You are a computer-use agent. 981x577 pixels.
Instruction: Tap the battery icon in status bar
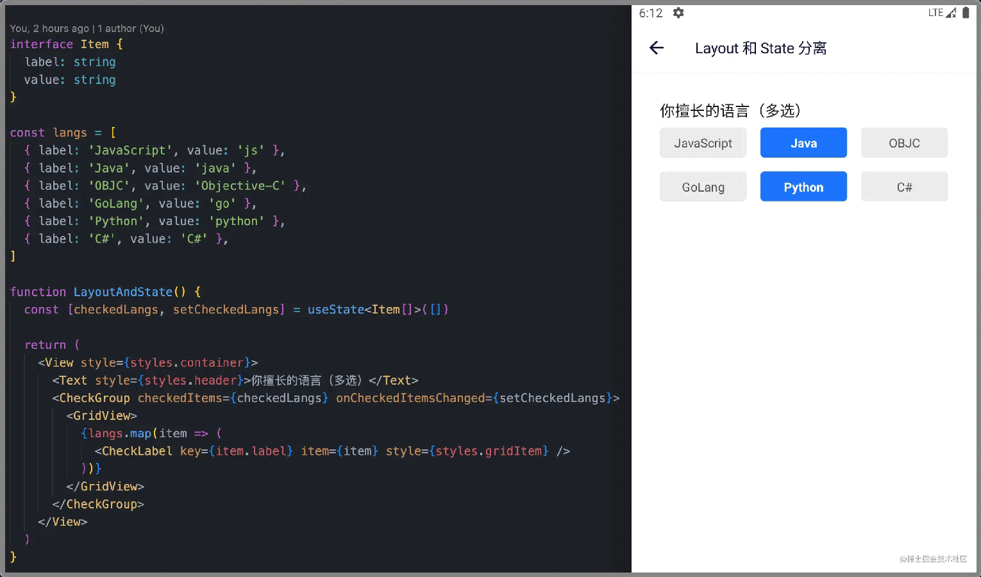pos(966,13)
